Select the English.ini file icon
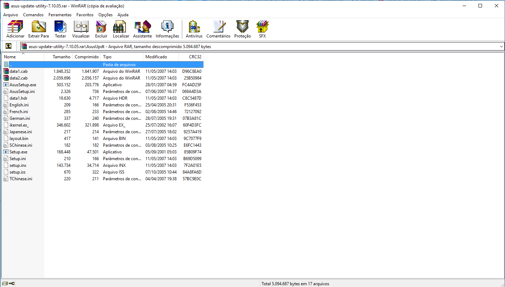The height and width of the screenshot is (287, 505). click(x=6, y=105)
